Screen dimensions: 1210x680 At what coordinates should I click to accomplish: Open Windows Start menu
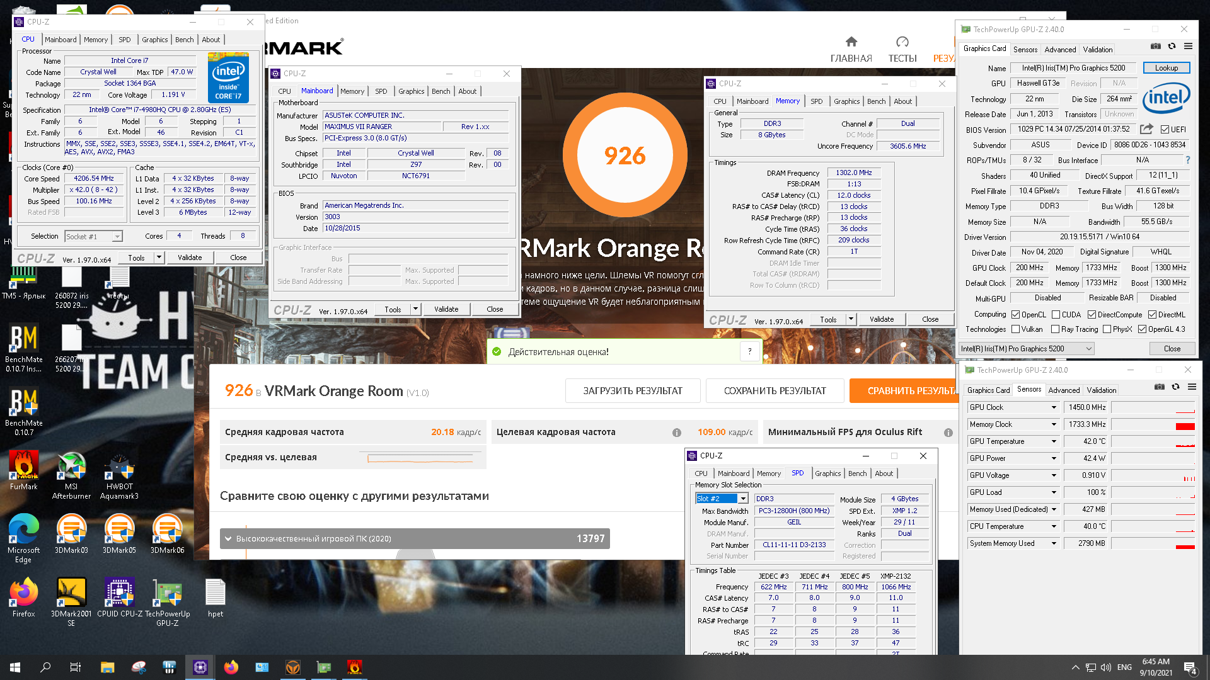click(15, 667)
